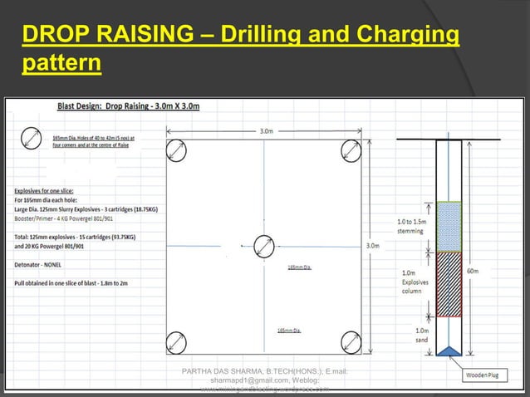This screenshot has height=397, width=530.
Task: Click the '165mm Dia.' label near the centre hole
Action: pos(300,267)
